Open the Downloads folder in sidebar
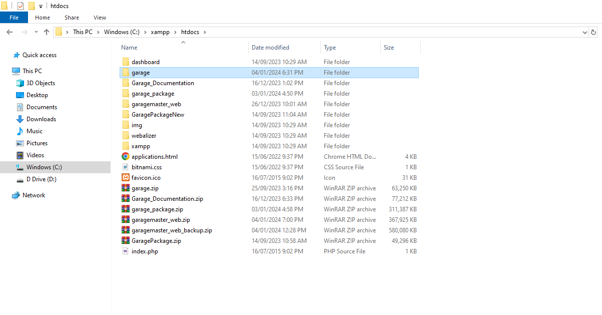The height and width of the screenshot is (315, 602). click(x=41, y=119)
